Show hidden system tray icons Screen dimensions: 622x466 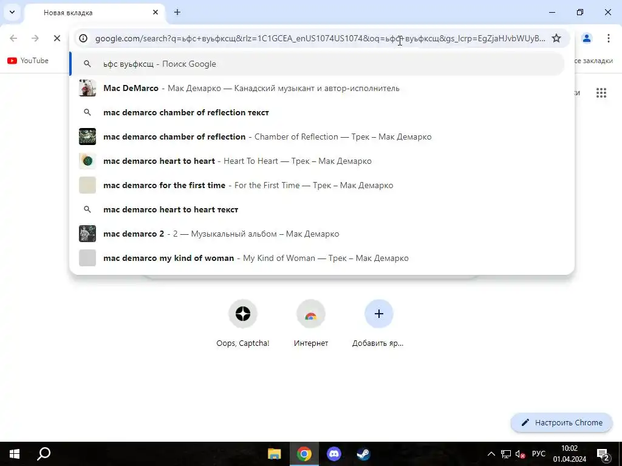491,454
